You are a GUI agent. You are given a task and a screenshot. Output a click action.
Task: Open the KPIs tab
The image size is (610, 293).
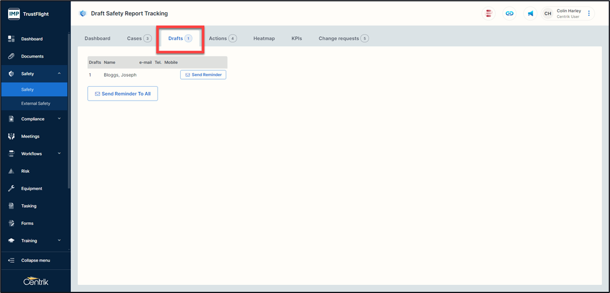[x=297, y=38]
